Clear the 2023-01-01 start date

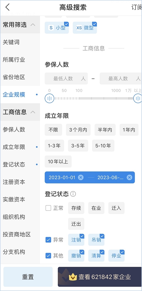[81, 178]
